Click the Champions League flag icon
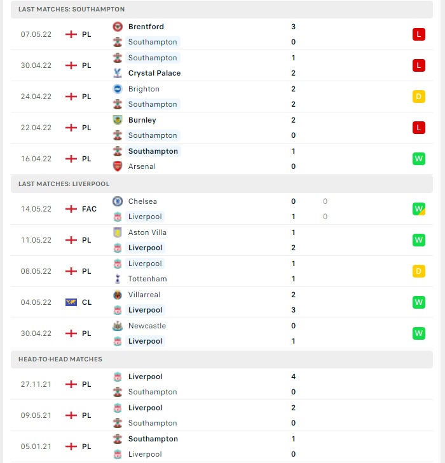The image size is (445, 463). point(71,302)
